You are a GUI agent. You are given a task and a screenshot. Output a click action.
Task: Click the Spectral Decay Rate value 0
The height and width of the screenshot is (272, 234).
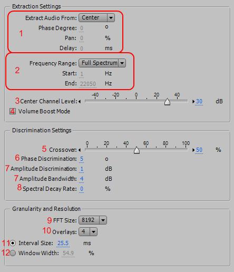[82, 189]
